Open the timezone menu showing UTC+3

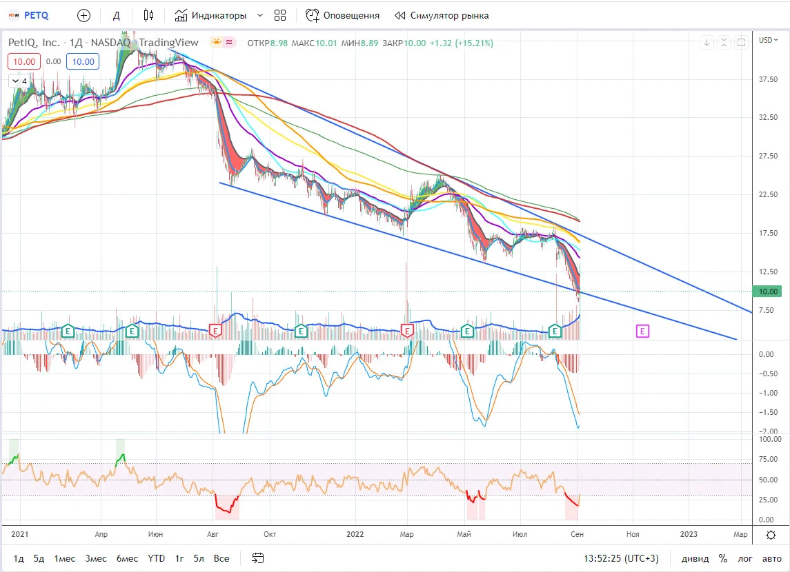621,558
